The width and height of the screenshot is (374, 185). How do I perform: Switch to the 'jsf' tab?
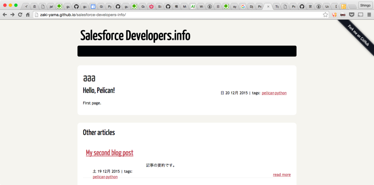pos(51,7)
